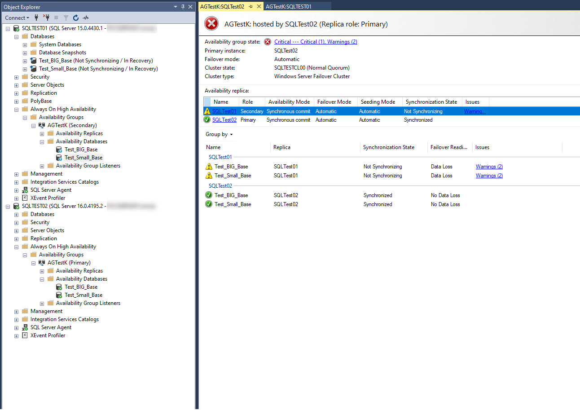Open SQLTest01 replica link
This screenshot has height=410, width=580.
point(224,111)
